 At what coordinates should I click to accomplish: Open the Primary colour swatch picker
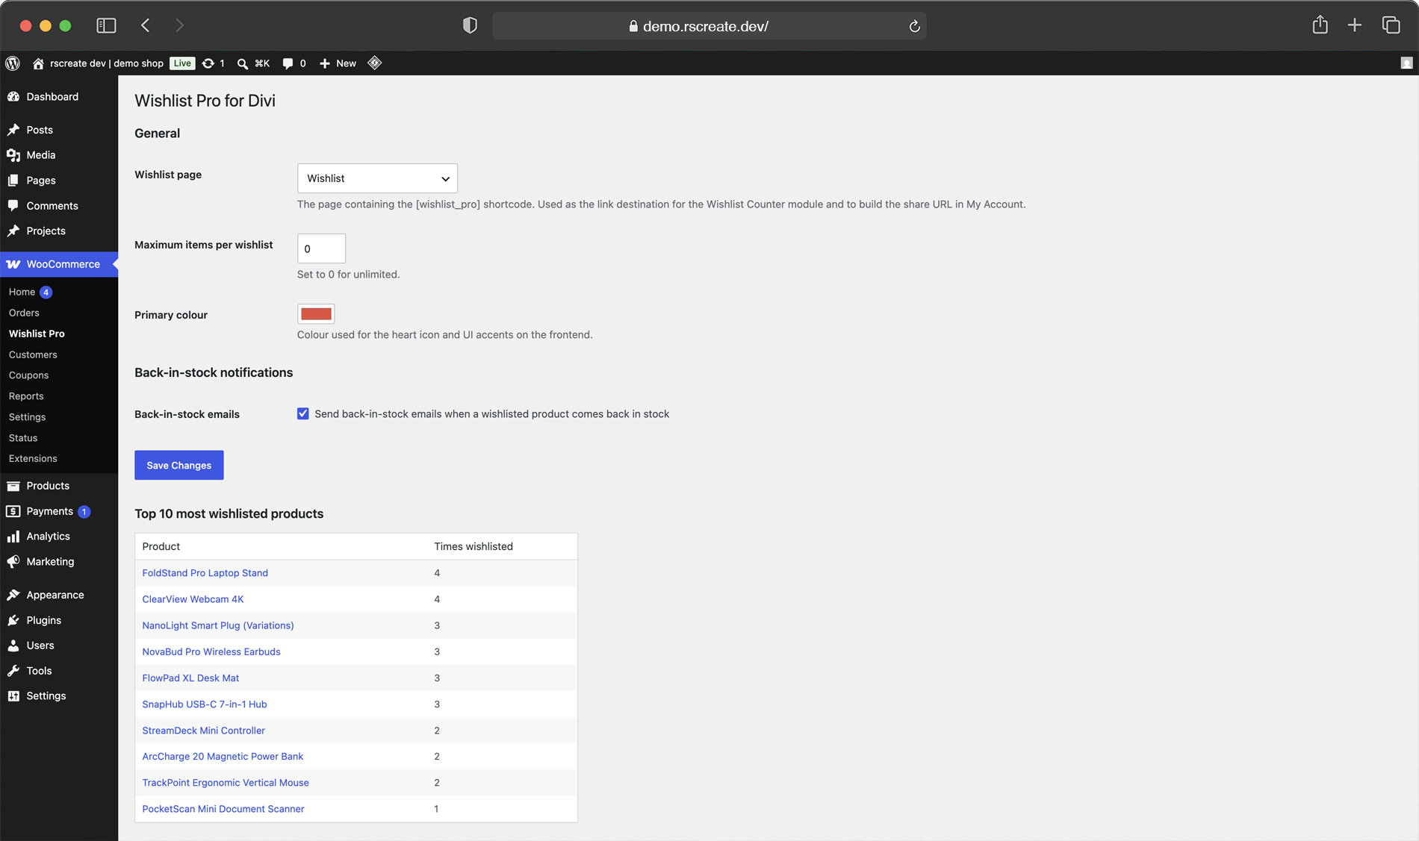(x=316, y=314)
